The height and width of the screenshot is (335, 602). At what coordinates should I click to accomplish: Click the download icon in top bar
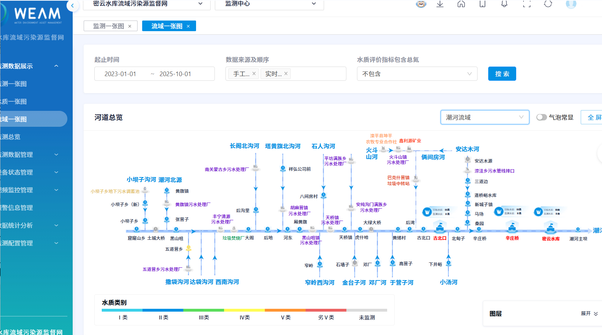[x=440, y=4]
